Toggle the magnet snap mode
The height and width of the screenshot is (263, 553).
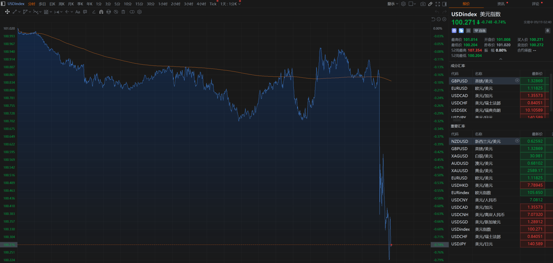[x=101, y=12]
